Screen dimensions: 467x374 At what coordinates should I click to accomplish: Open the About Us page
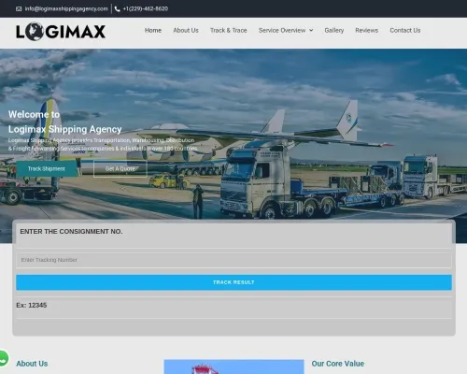[x=186, y=30]
